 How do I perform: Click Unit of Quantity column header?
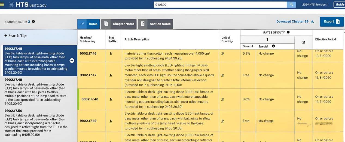point(227,39)
